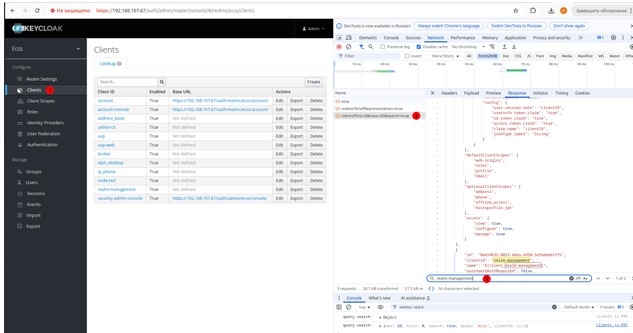This screenshot has width=633, height=333.
Task: Click pretty-print curly braces icon
Action: (431, 289)
